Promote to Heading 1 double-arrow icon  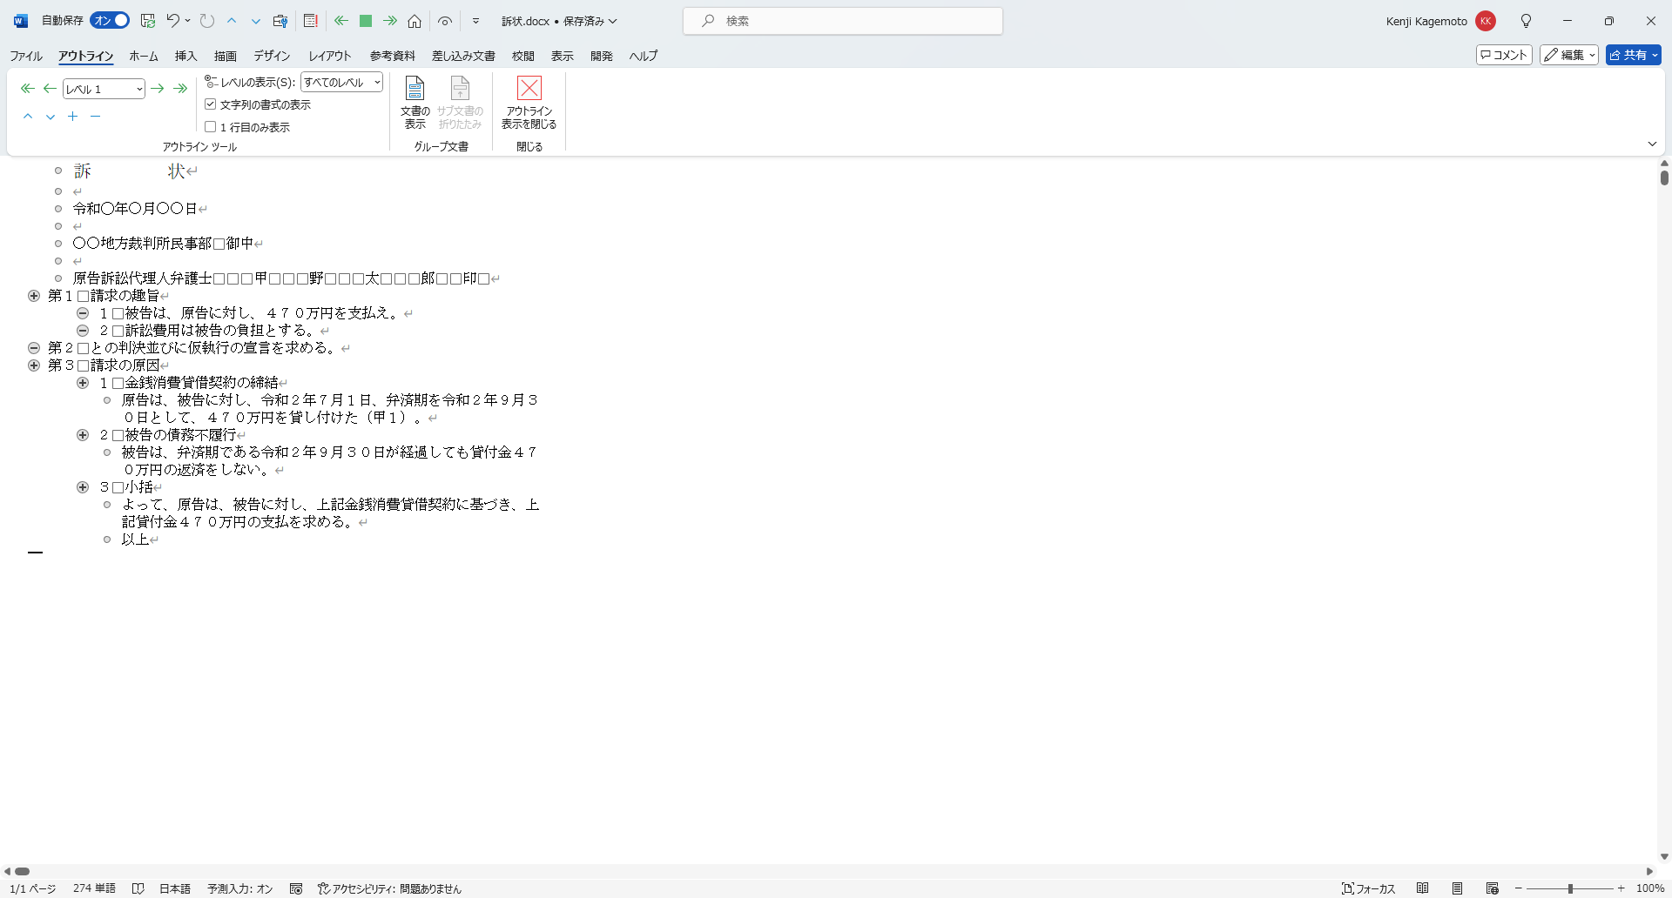(27, 89)
